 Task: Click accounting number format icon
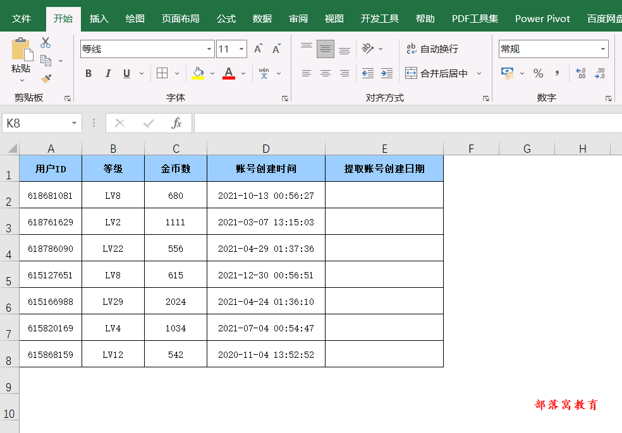coord(508,73)
